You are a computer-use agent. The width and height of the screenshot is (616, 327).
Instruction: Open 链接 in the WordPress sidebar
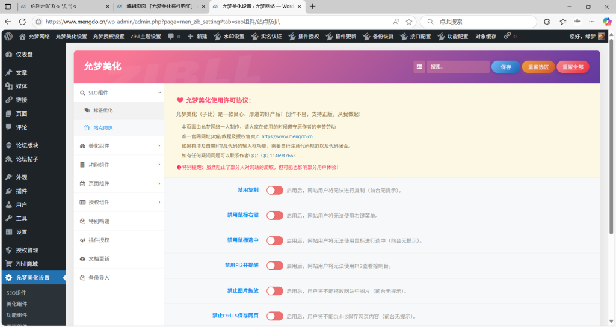tap(34, 100)
